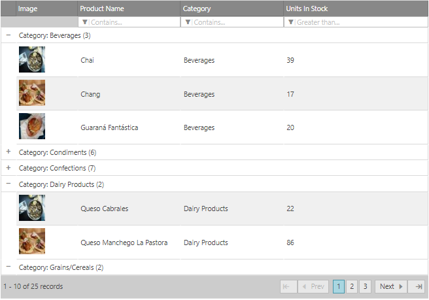The image size is (429, 300).
Task: Open the Guaraná Fantástica product image
Action: [x=32, y=126]
